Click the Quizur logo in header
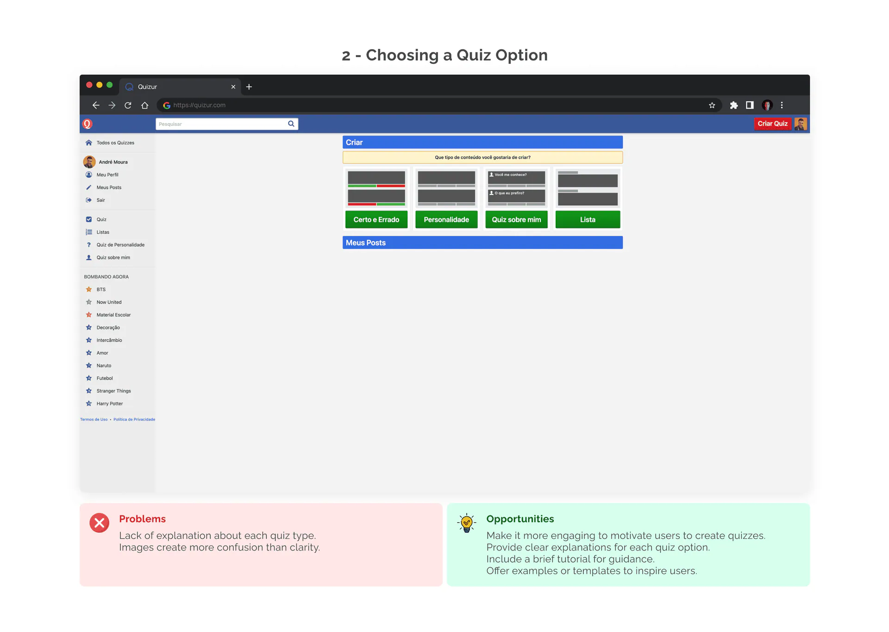 coord(87,124)
